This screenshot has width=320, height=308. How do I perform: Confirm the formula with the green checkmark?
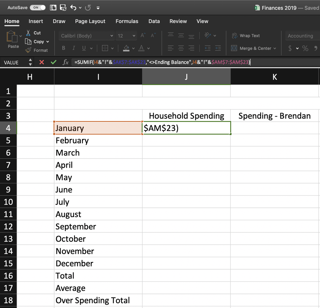53,62
